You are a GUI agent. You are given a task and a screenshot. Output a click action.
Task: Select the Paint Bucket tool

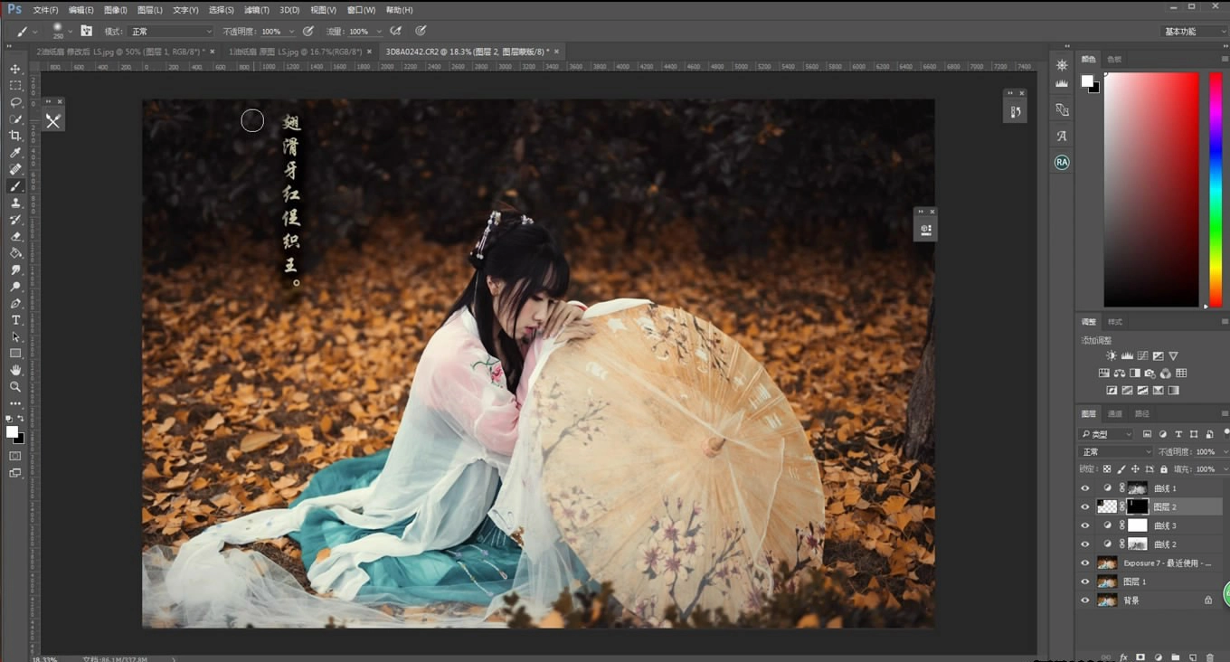(x=15, y=253)
